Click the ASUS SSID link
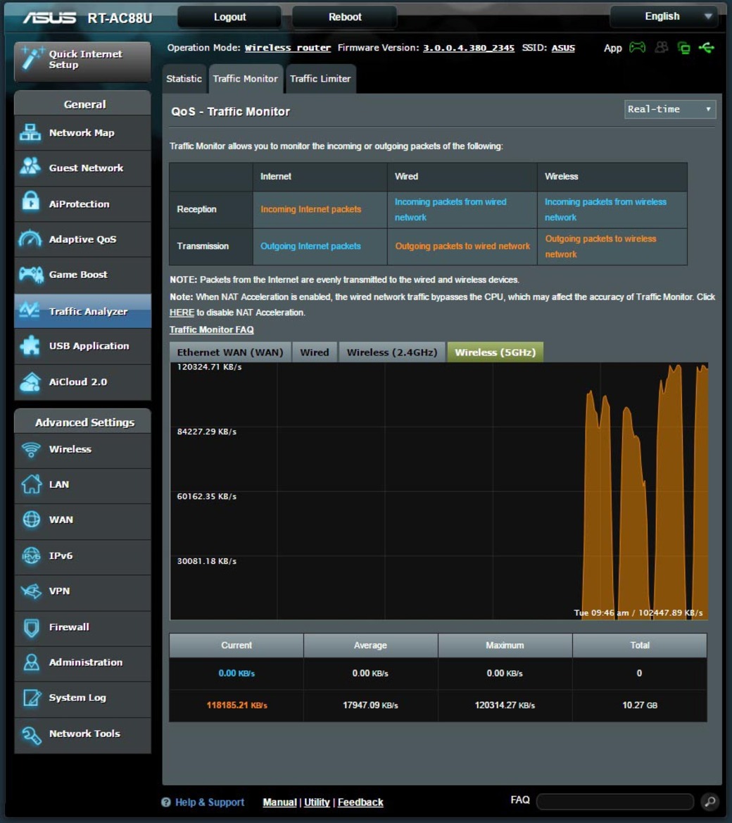The height and width of the screenshot is (823, 732). 563,48
